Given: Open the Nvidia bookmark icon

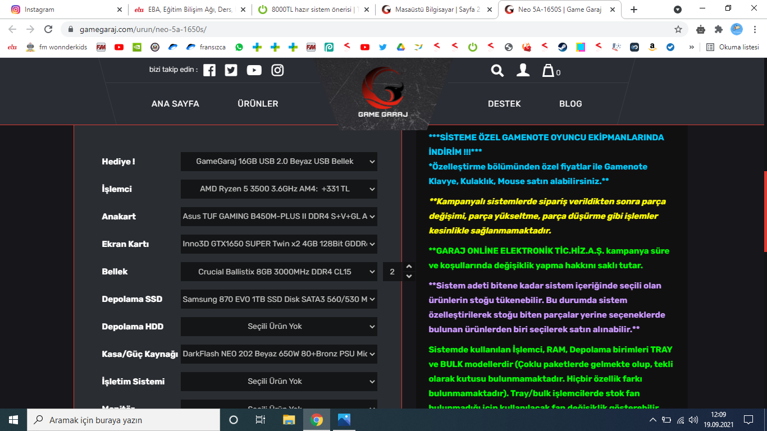Looking at the screenshot, I should (136, 47).
